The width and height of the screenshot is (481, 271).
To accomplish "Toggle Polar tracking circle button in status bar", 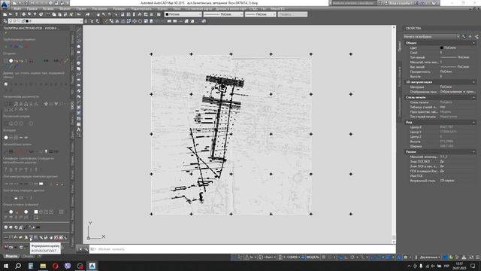I will coord(352,257).
